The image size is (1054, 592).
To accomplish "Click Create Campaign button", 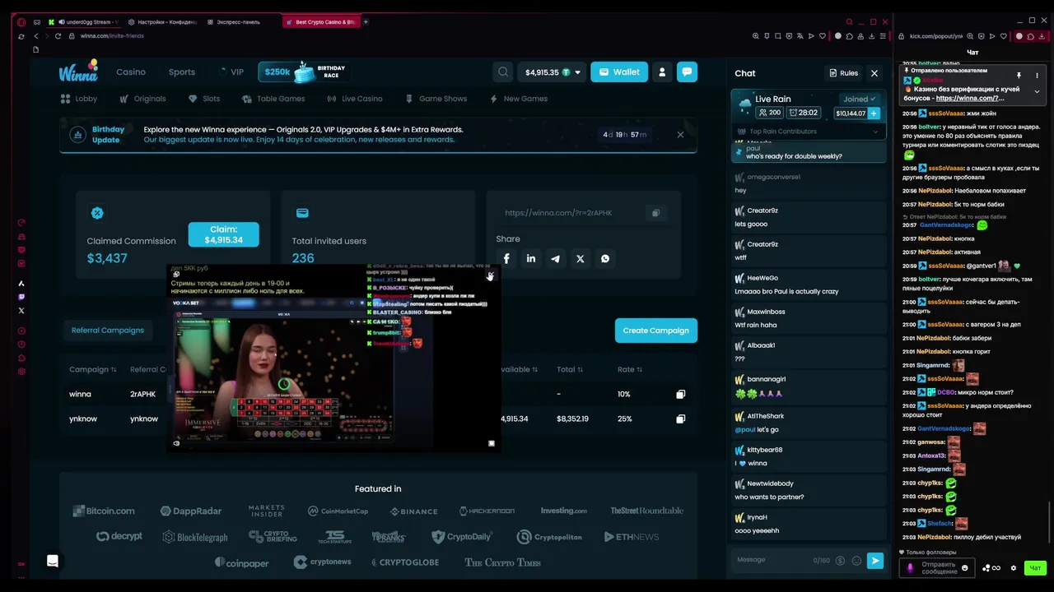I will point(656,331).
